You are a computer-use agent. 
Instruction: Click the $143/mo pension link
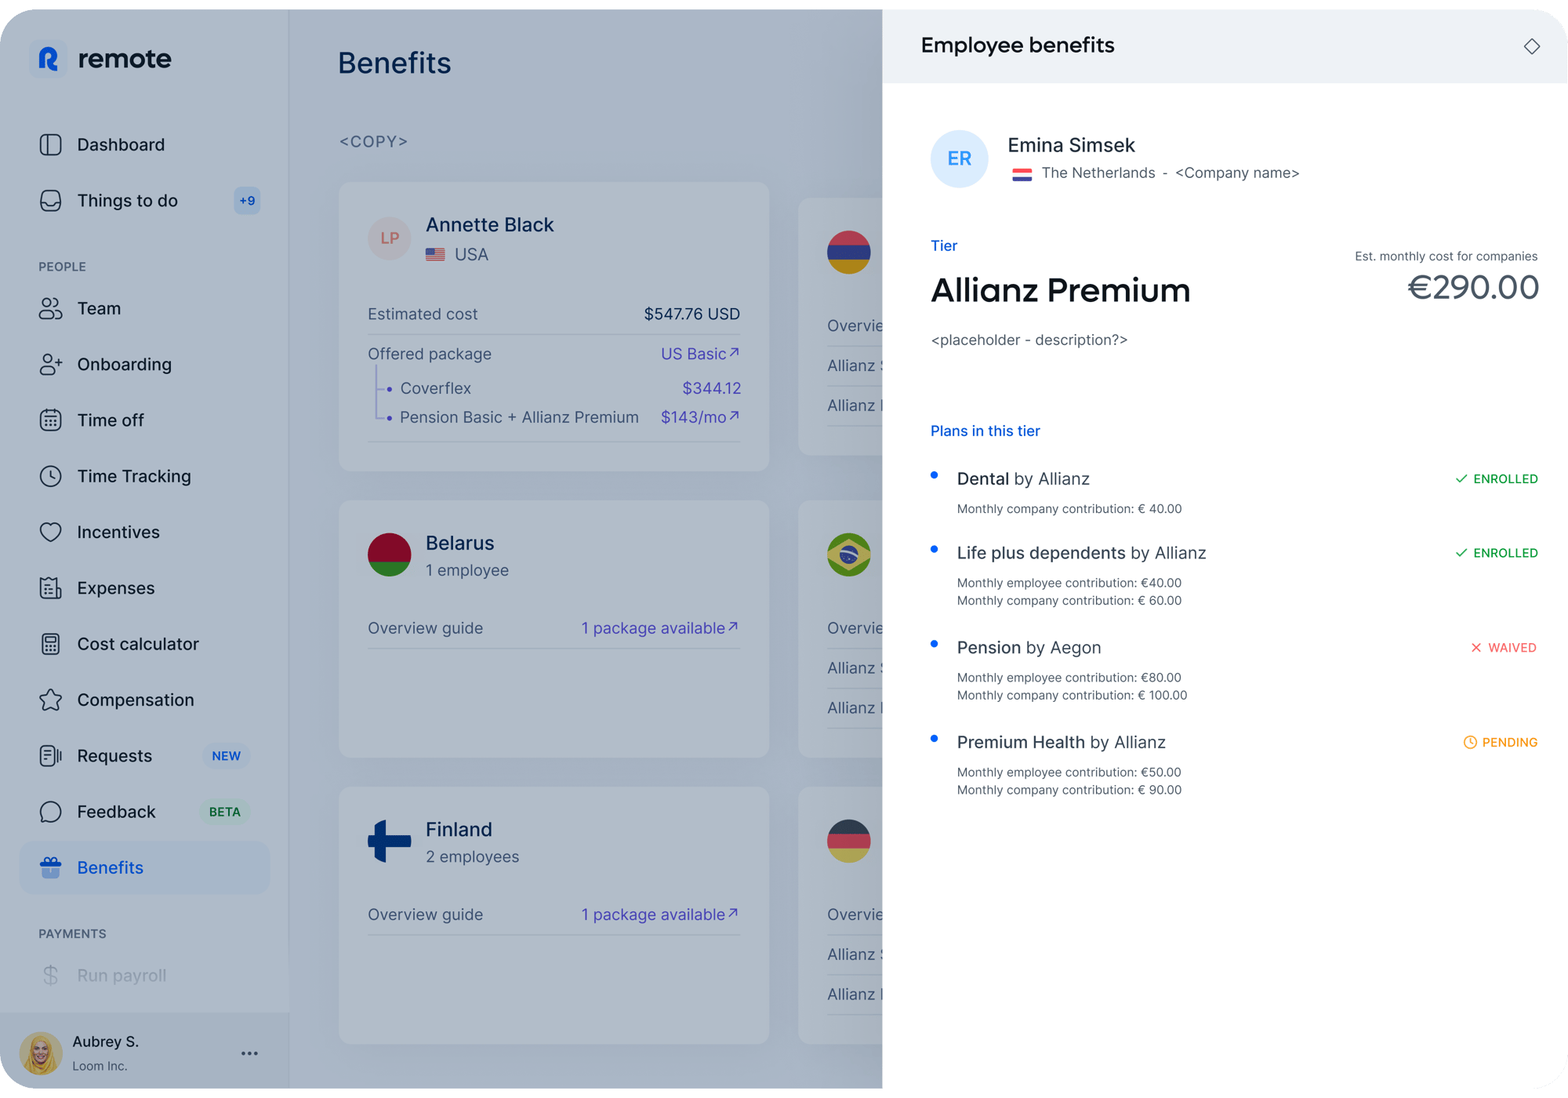click(x=699, y=417)
